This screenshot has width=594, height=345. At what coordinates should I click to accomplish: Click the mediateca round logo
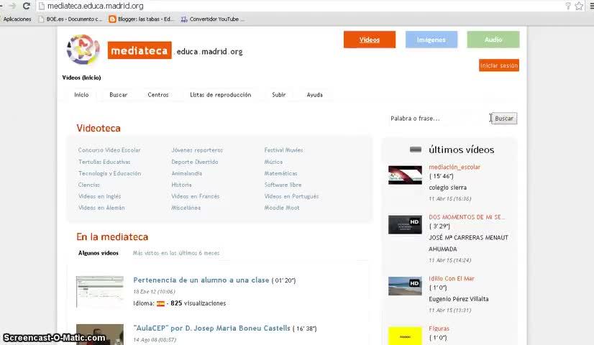tap(83, 50)
